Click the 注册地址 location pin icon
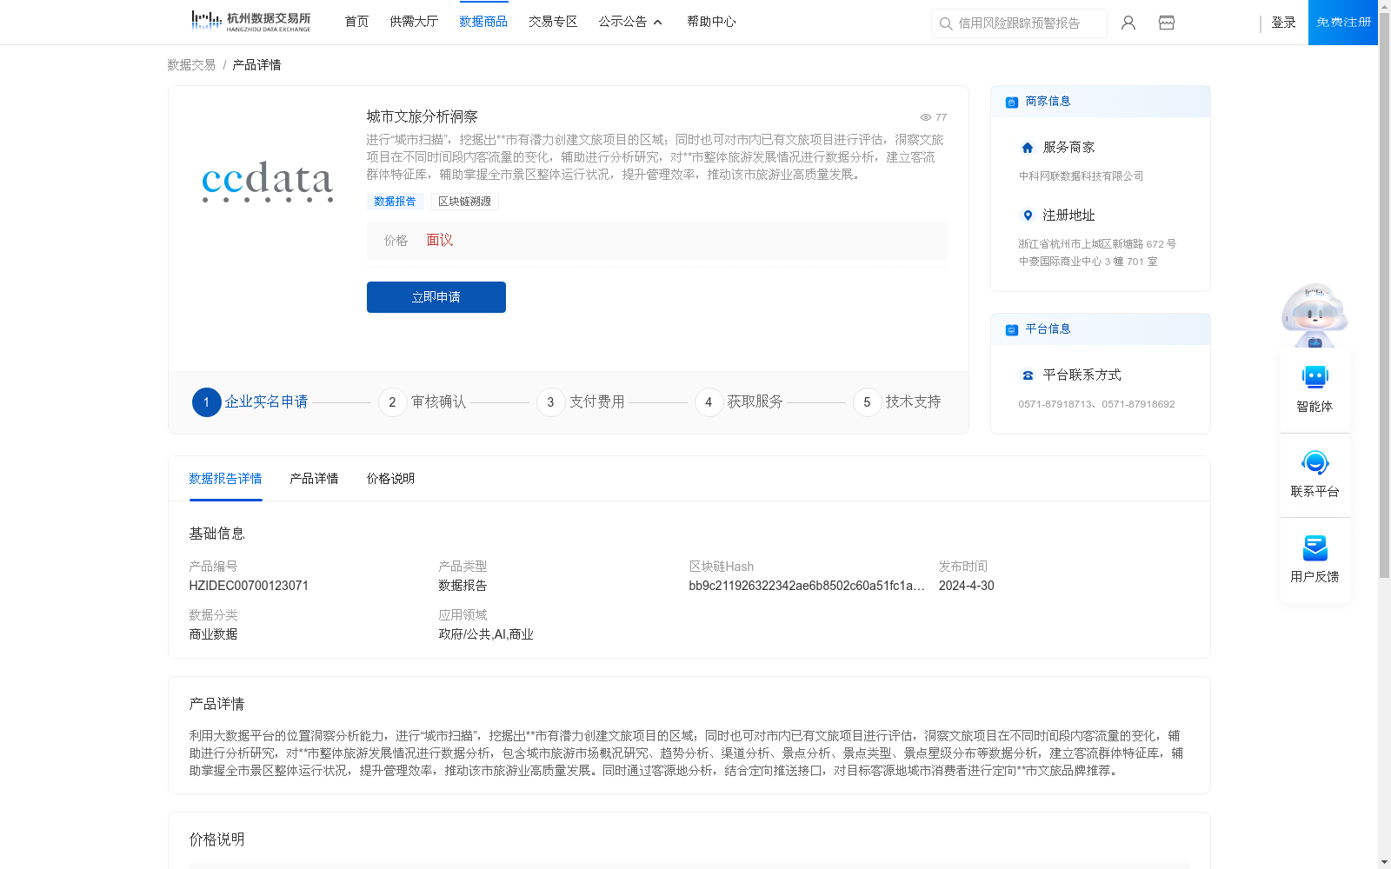Screen dimensions: 1391x869 [x=1028, y=216]
